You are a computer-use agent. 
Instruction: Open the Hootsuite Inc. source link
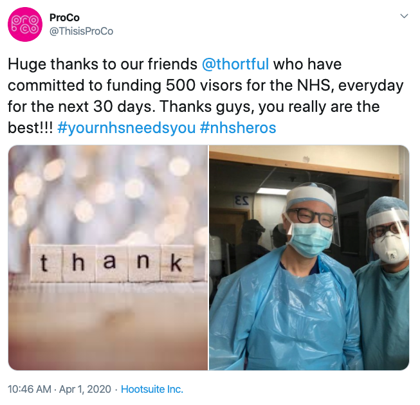click(x=152, y=389)
